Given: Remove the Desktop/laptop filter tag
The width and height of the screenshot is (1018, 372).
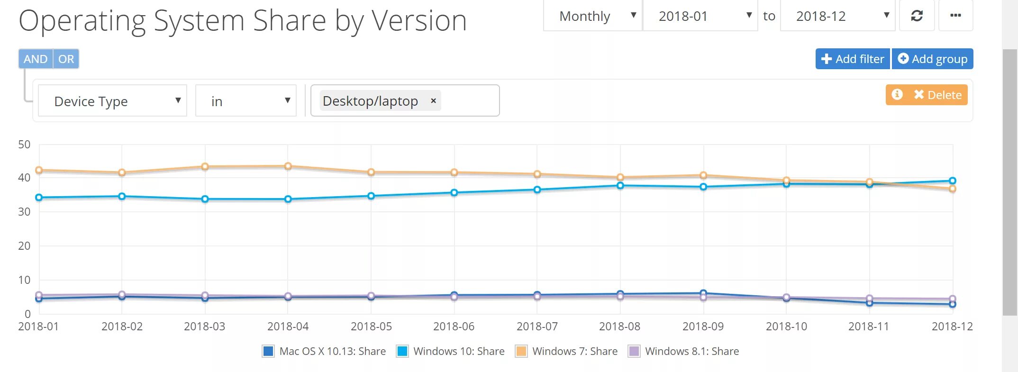Looking at the screenshot, I should click(x=433, y=100).
